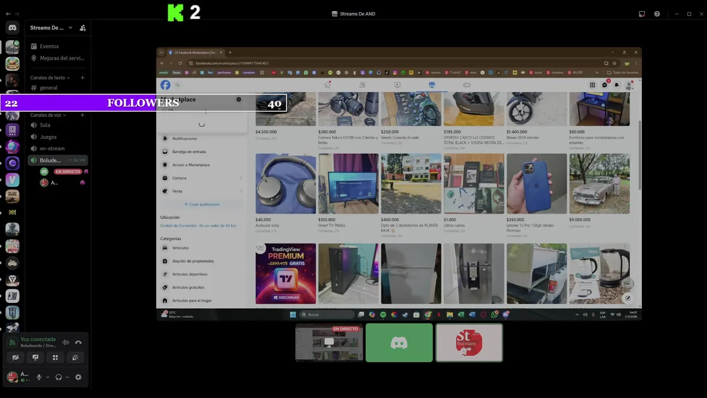Open Discord user settings gear

point(78,377)
